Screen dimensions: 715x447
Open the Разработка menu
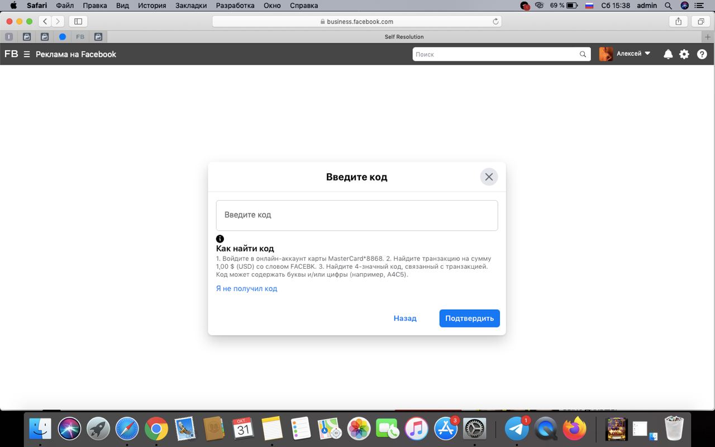235,6
